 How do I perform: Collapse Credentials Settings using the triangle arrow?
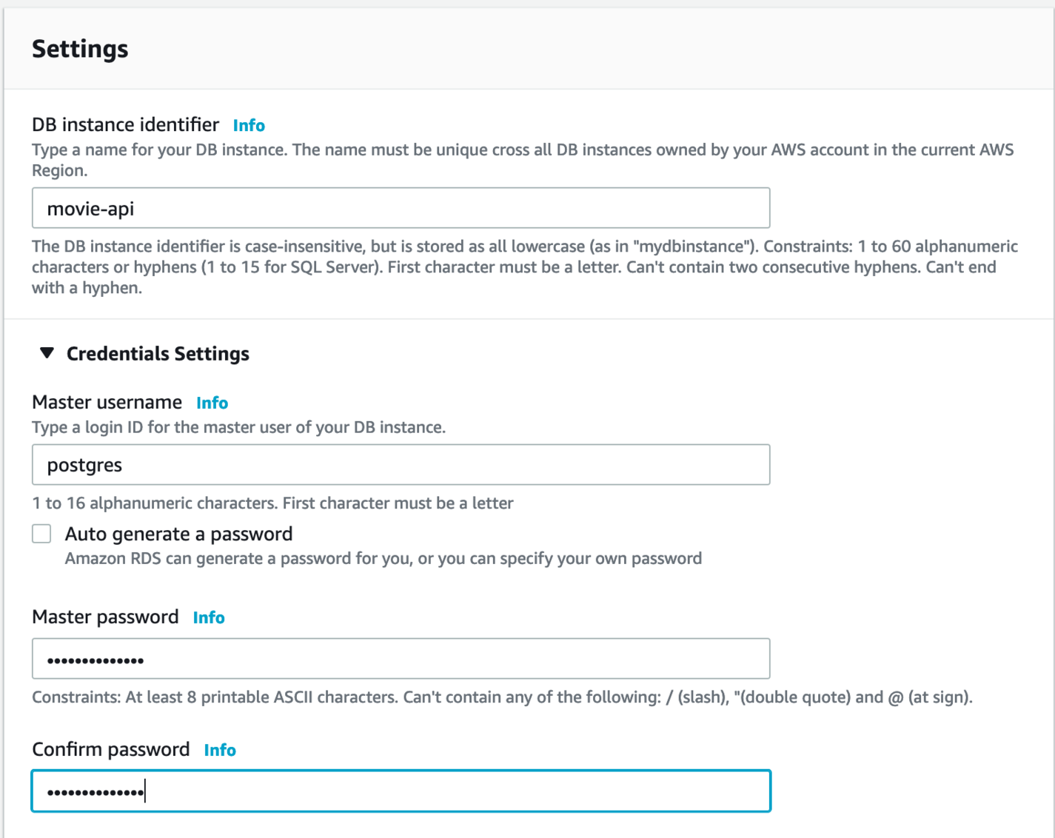pyautogui.click(x=47, y=353)
